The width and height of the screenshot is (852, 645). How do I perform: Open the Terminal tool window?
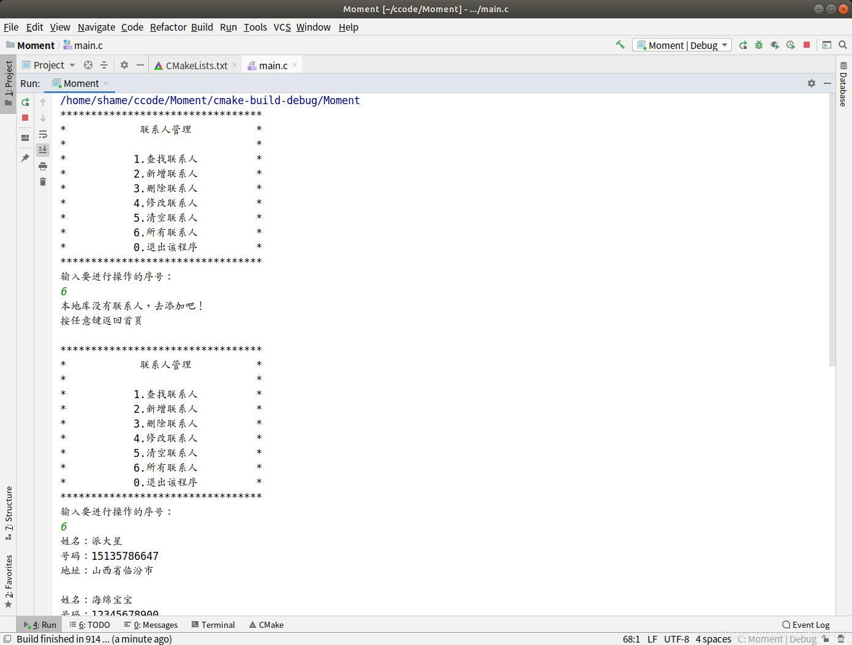(x=213, y=625)
